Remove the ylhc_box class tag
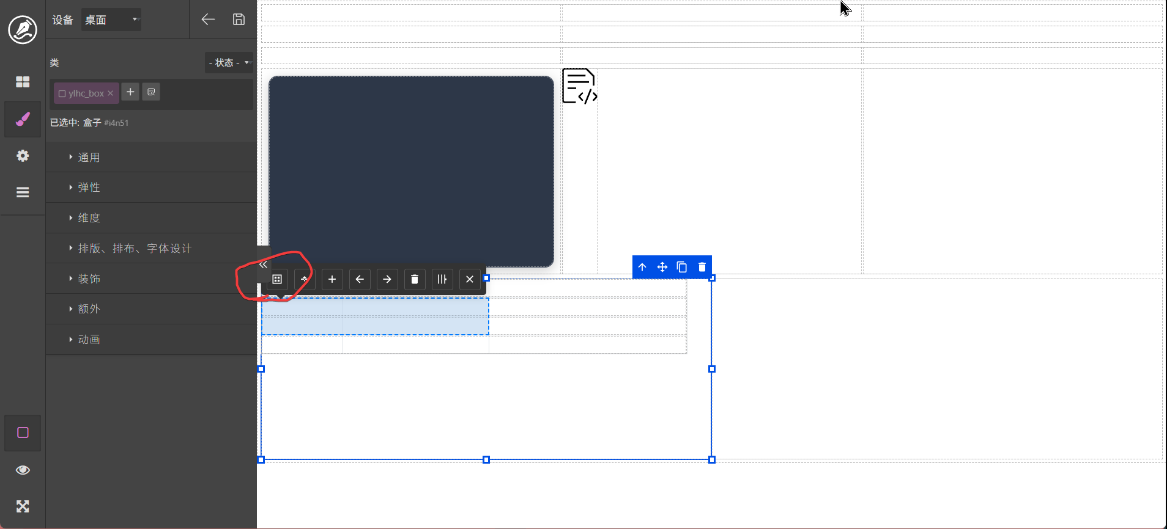Viewport: 1167px width, 529px height. 111,93
